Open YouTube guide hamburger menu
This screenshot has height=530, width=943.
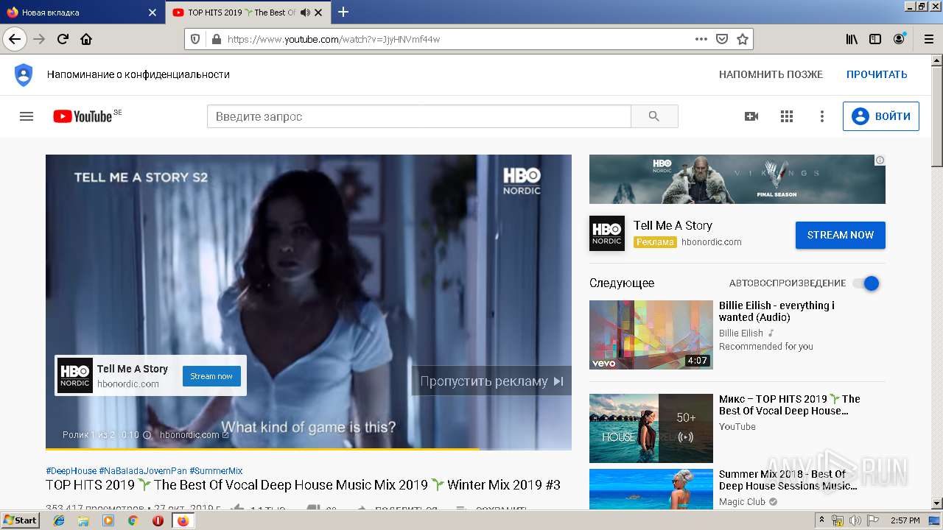(27, 116)
